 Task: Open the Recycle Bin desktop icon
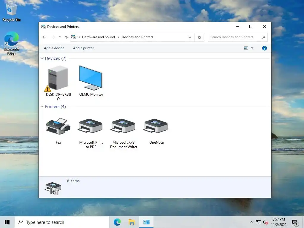click(x=12, y=12)
